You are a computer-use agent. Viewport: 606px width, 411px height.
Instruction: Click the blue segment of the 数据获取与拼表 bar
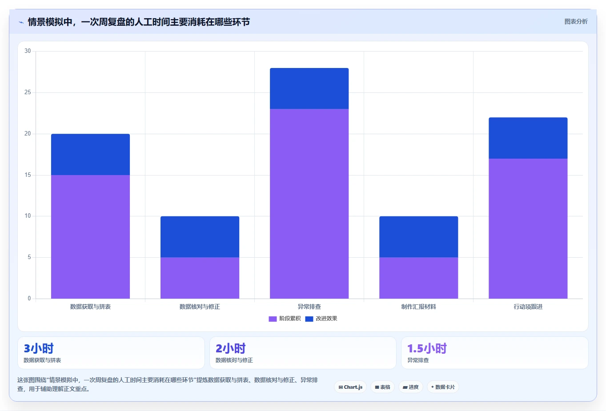click(x=90, y=155)
